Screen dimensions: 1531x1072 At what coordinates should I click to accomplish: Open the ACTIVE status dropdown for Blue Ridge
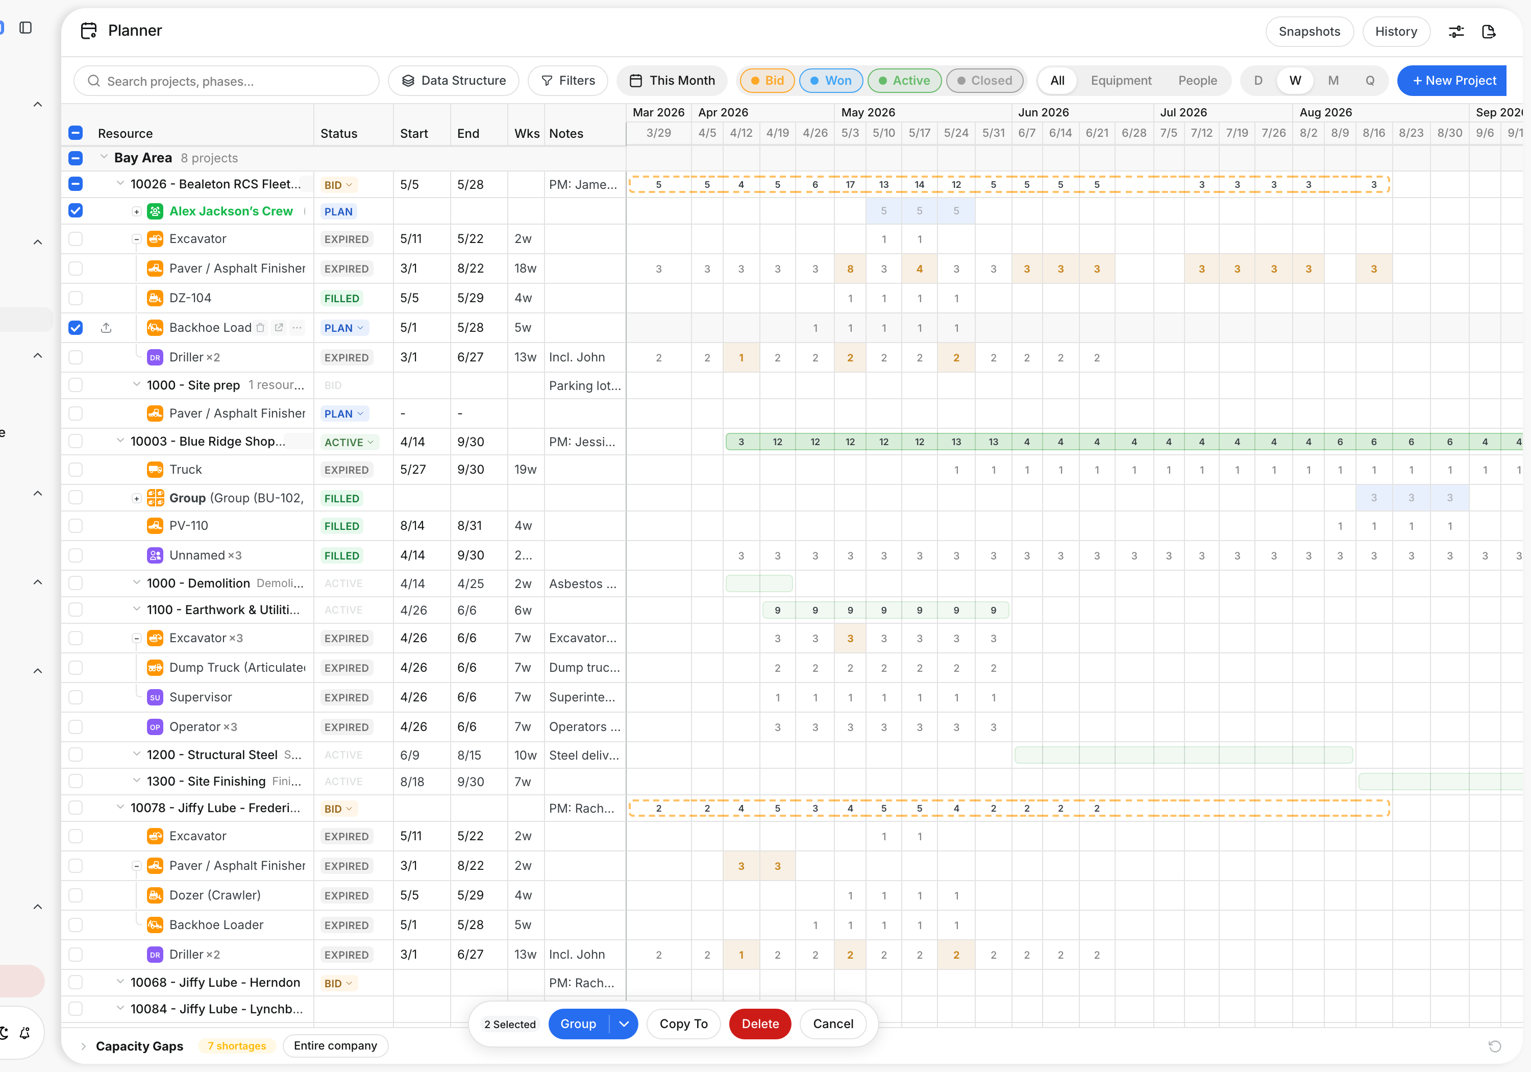(x=350, y=442)
